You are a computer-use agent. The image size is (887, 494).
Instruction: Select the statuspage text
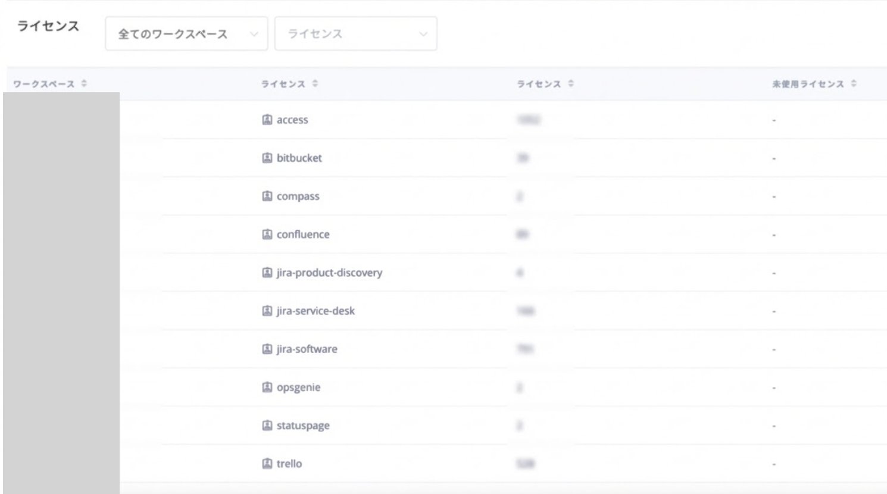tap(303, 426)
